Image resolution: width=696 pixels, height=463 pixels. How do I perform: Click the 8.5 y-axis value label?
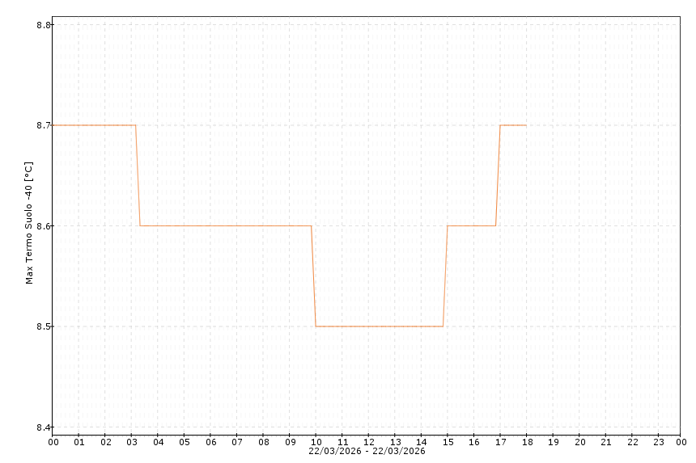[45, 326]
